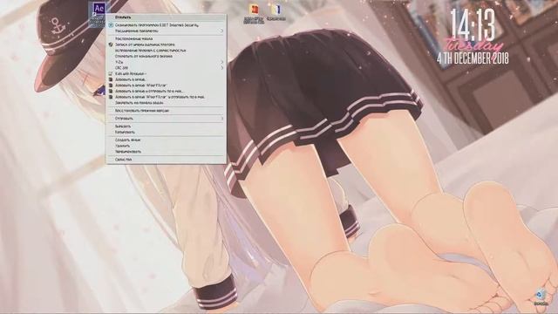The height and width of the screenshot is (314, 558).
Task: Choose Добавить в архив... entry
Action: pyautogui.click(x=166, y=79)
